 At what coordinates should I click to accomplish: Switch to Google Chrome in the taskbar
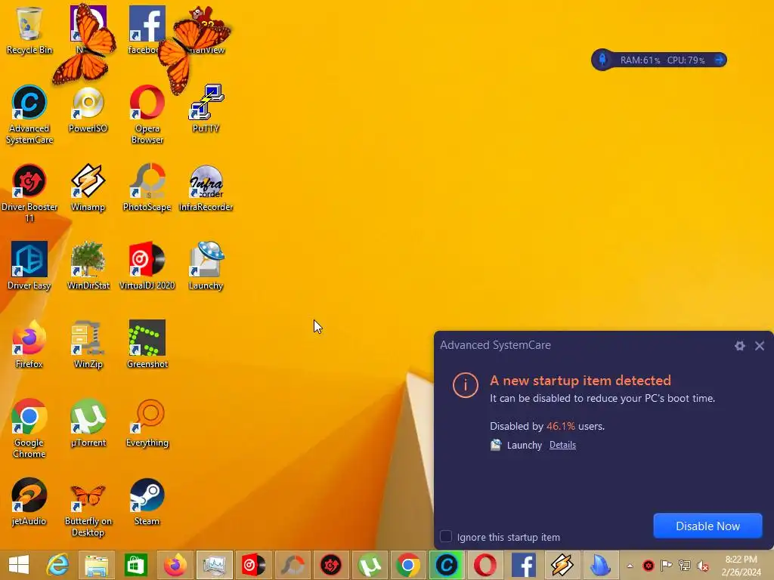[x=408, y=565]
